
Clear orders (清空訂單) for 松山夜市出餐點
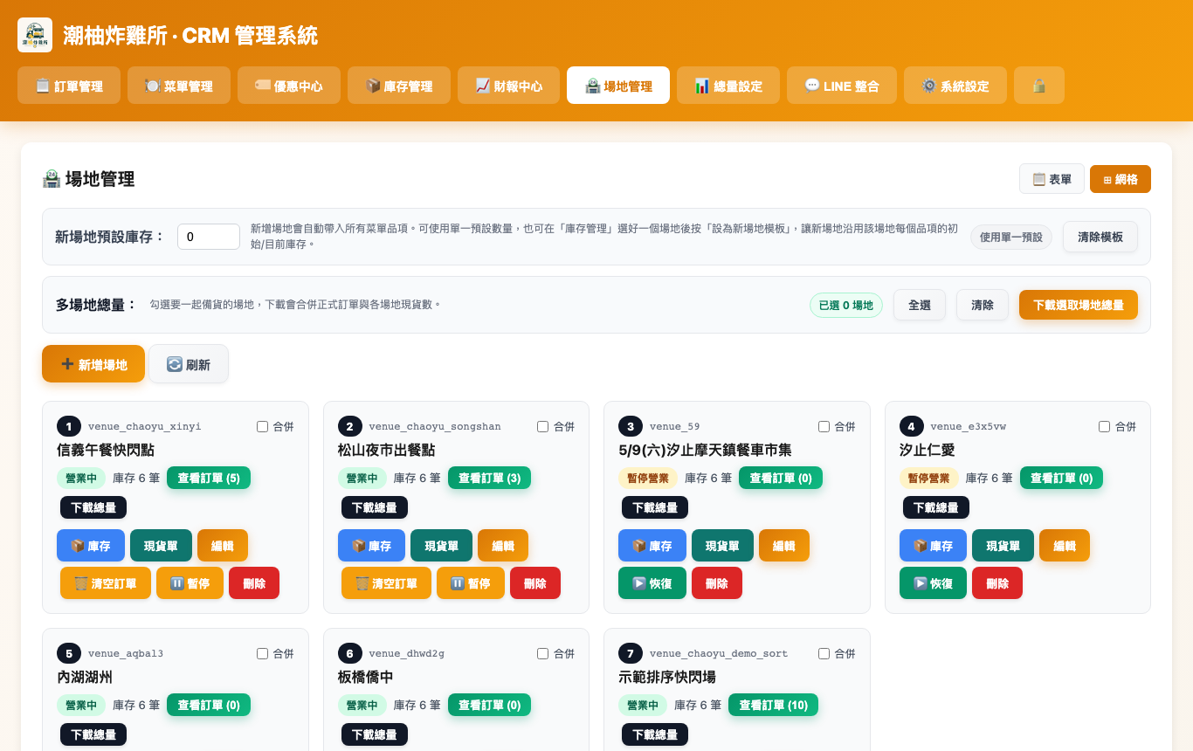386,583
